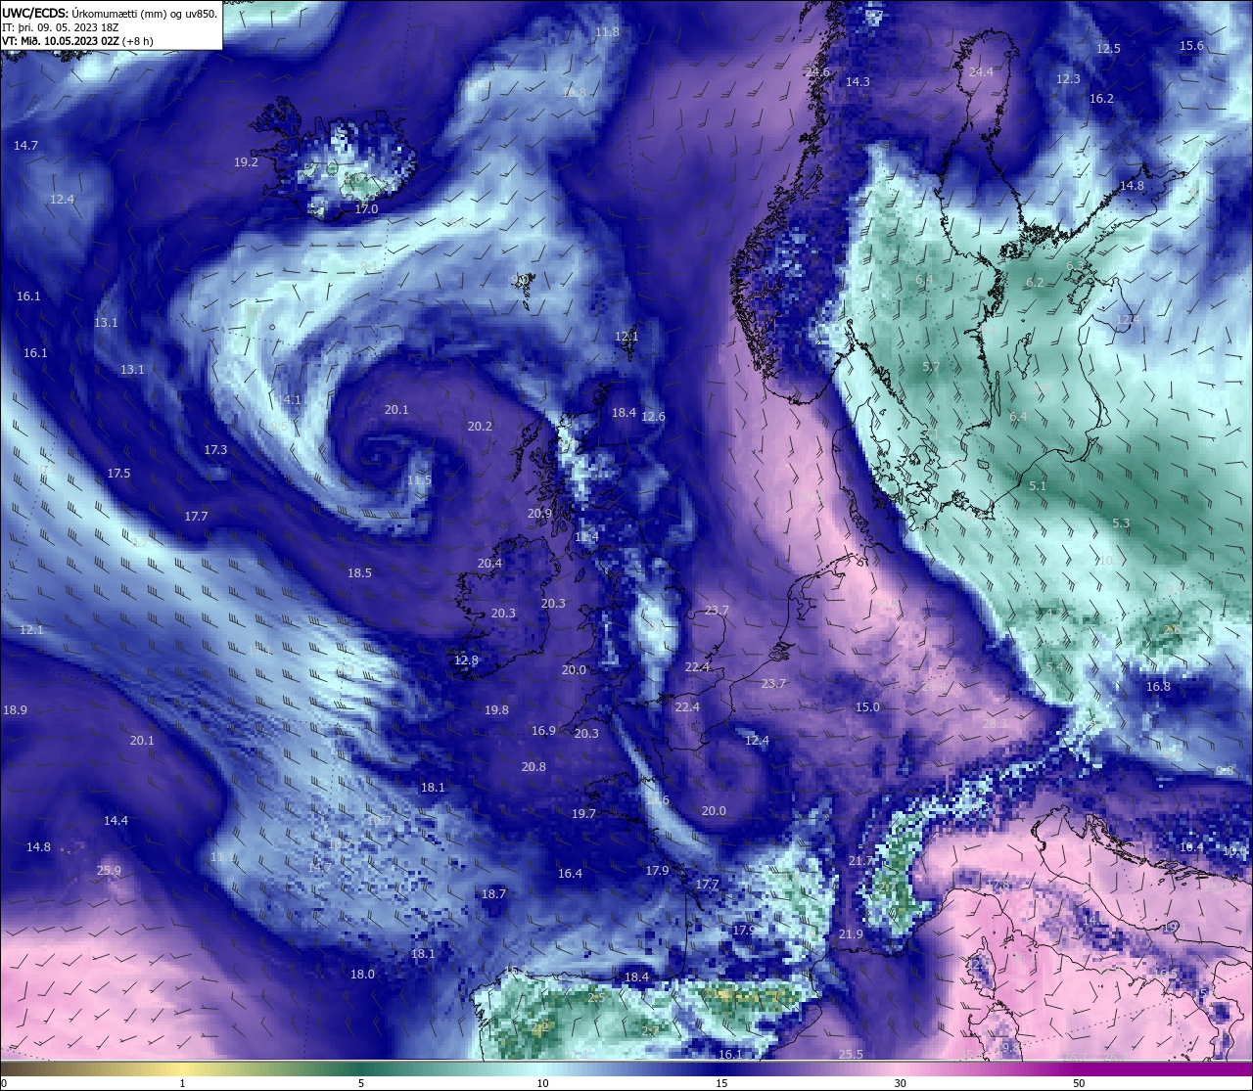Click the 5.1 value over the Baltic
This screenshot has width=1253, height=1091.
pos(1038,486)
